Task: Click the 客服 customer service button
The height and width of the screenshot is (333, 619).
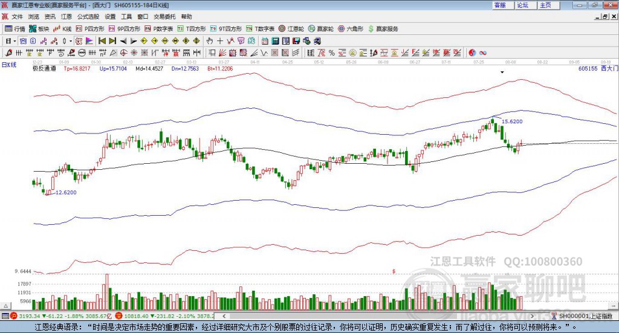Action: pos(500,5)
